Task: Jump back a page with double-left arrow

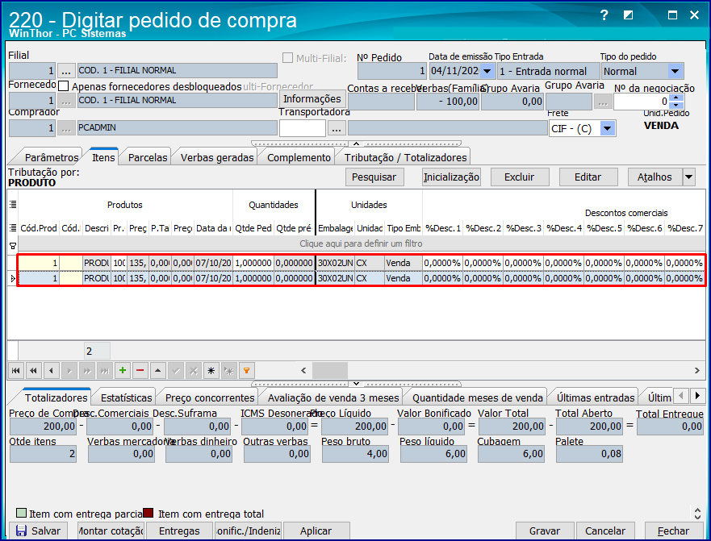Action: point(34,371)
